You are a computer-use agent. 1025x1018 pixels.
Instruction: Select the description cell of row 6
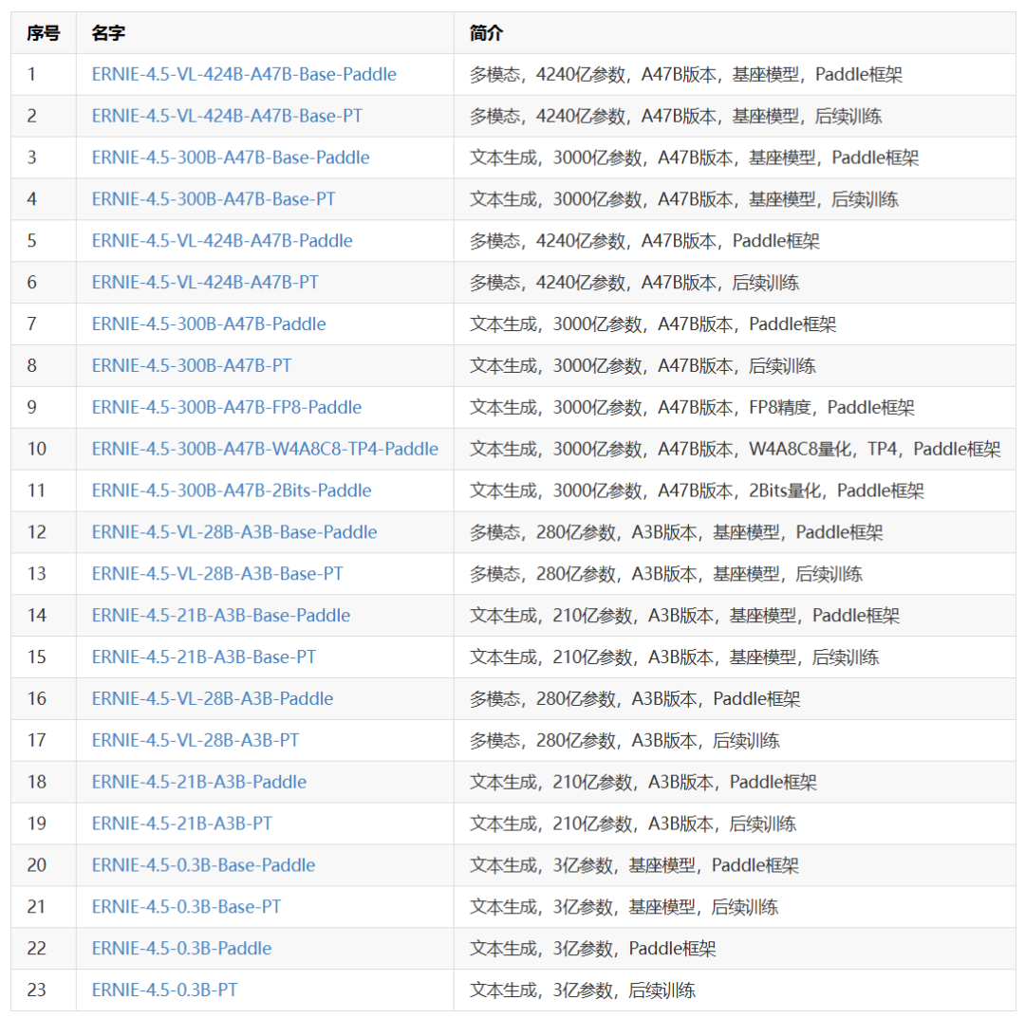click(735, 283)
